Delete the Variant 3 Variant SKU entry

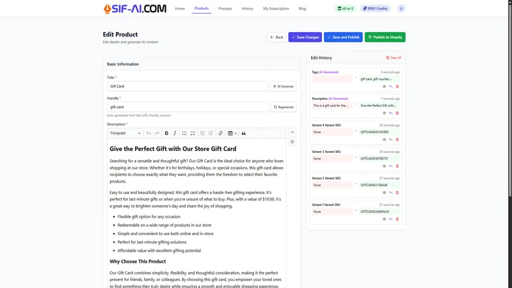coord(397,166)
